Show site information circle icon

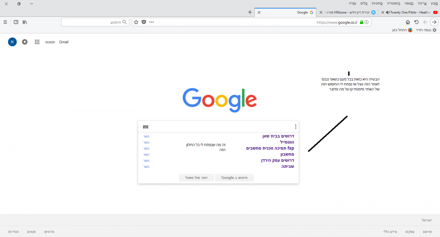[367, 22]
